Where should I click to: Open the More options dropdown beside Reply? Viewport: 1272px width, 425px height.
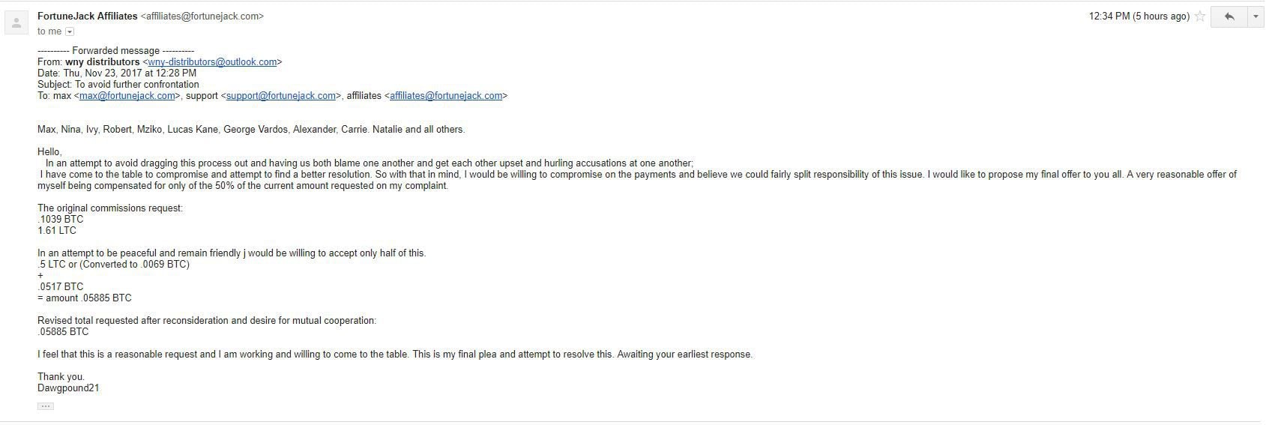(x=1256, y=16)
